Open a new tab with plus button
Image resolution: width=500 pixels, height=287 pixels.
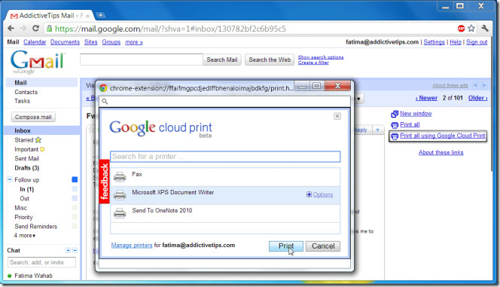coord(100,15)
